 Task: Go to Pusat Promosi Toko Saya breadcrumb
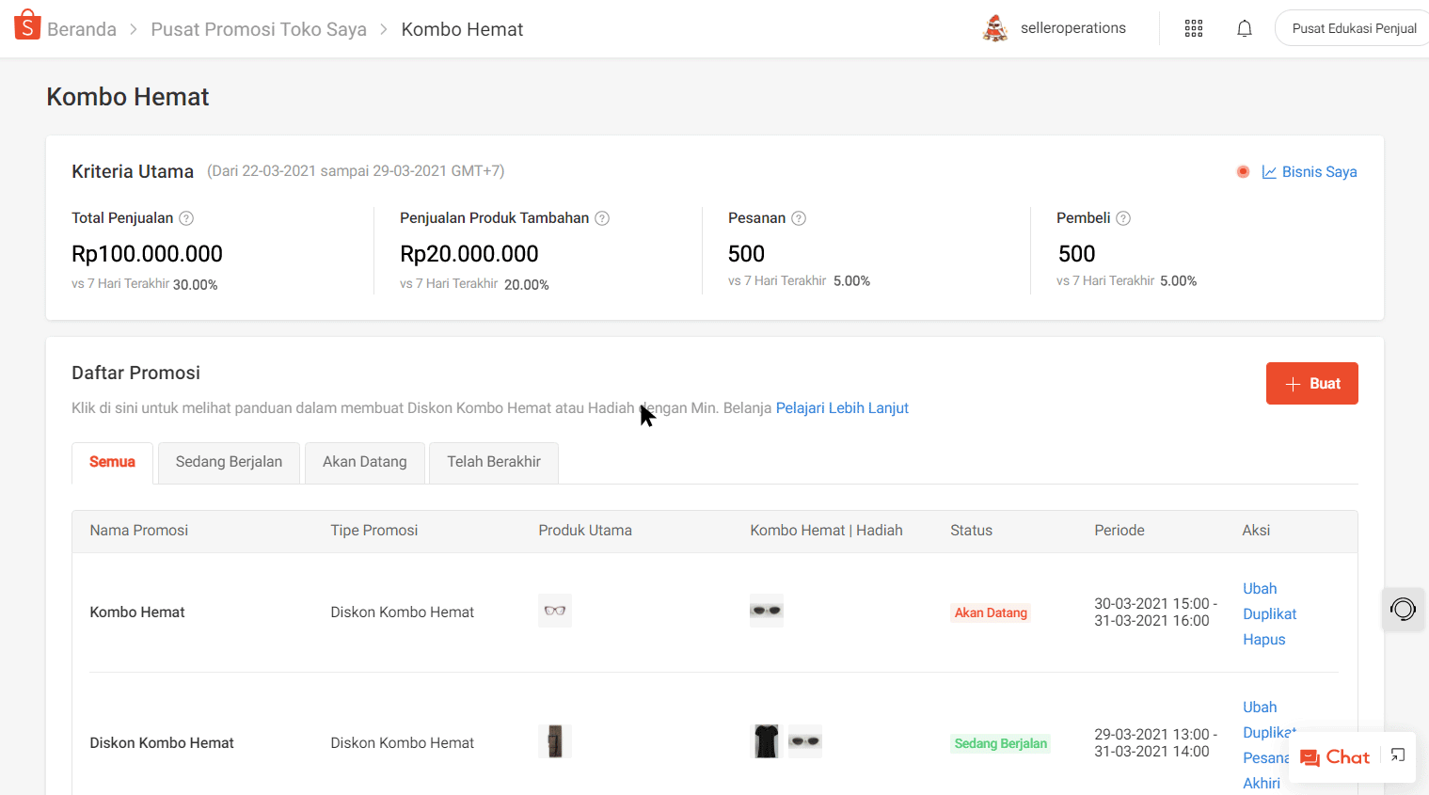pyautogui.click(x=259, y=29)
